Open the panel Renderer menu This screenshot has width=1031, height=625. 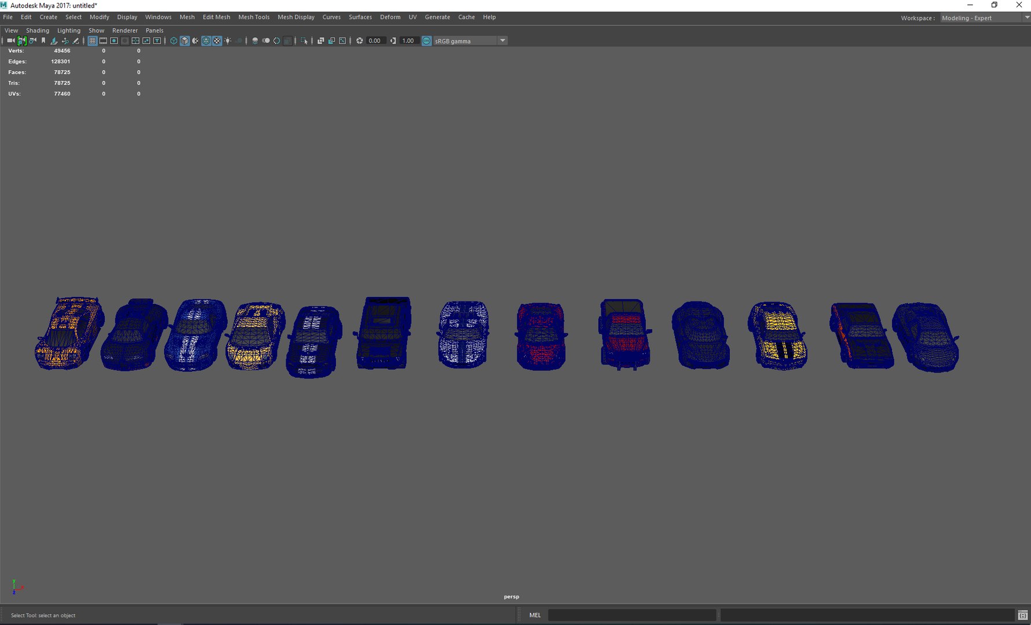[x=125, y=31]
